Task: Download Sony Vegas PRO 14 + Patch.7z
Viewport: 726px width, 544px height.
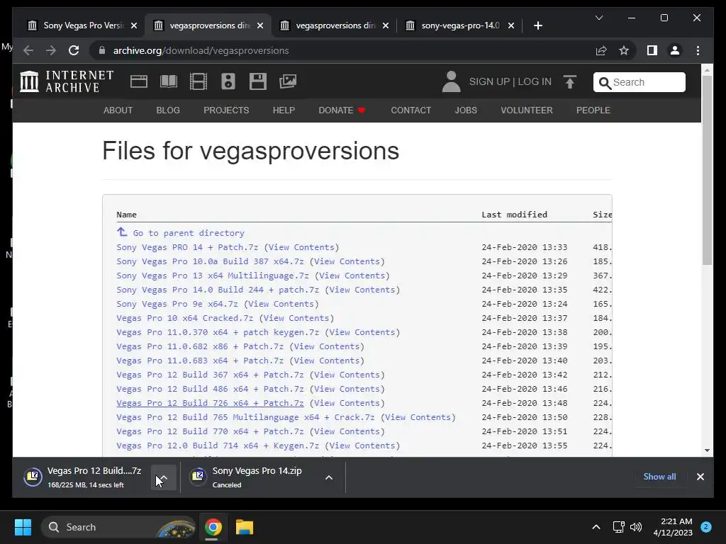Action: tap(187, 247)
